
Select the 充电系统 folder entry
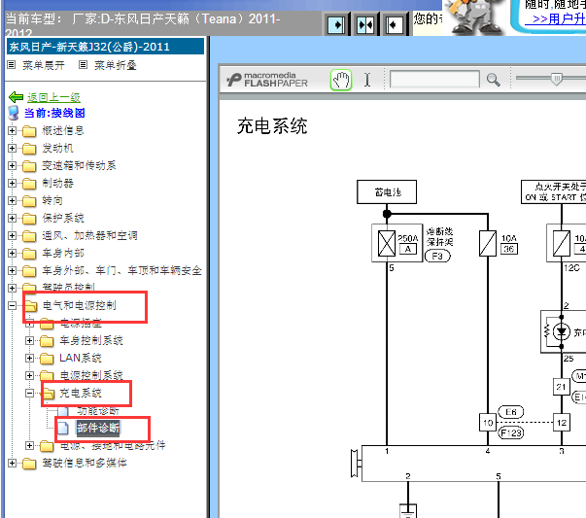pyautogui.click(x=81, y=393)
